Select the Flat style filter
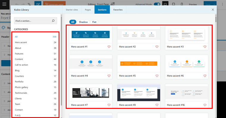The width and height of the screenshot is (226, 118). (x=94, y=22)
